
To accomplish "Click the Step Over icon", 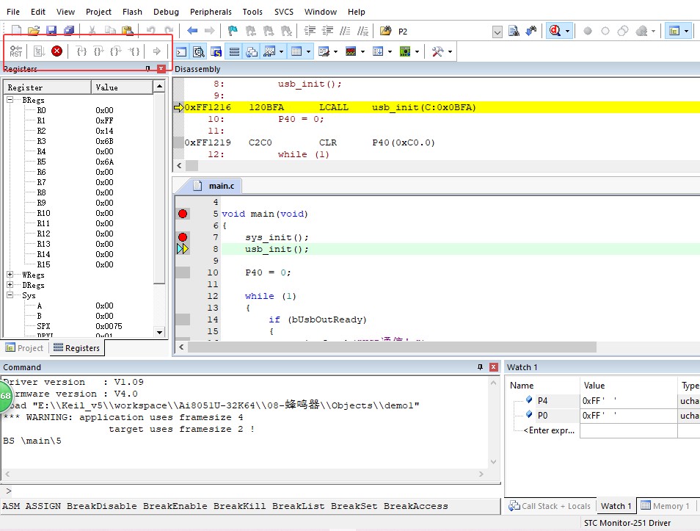I will tap(98, 51).
